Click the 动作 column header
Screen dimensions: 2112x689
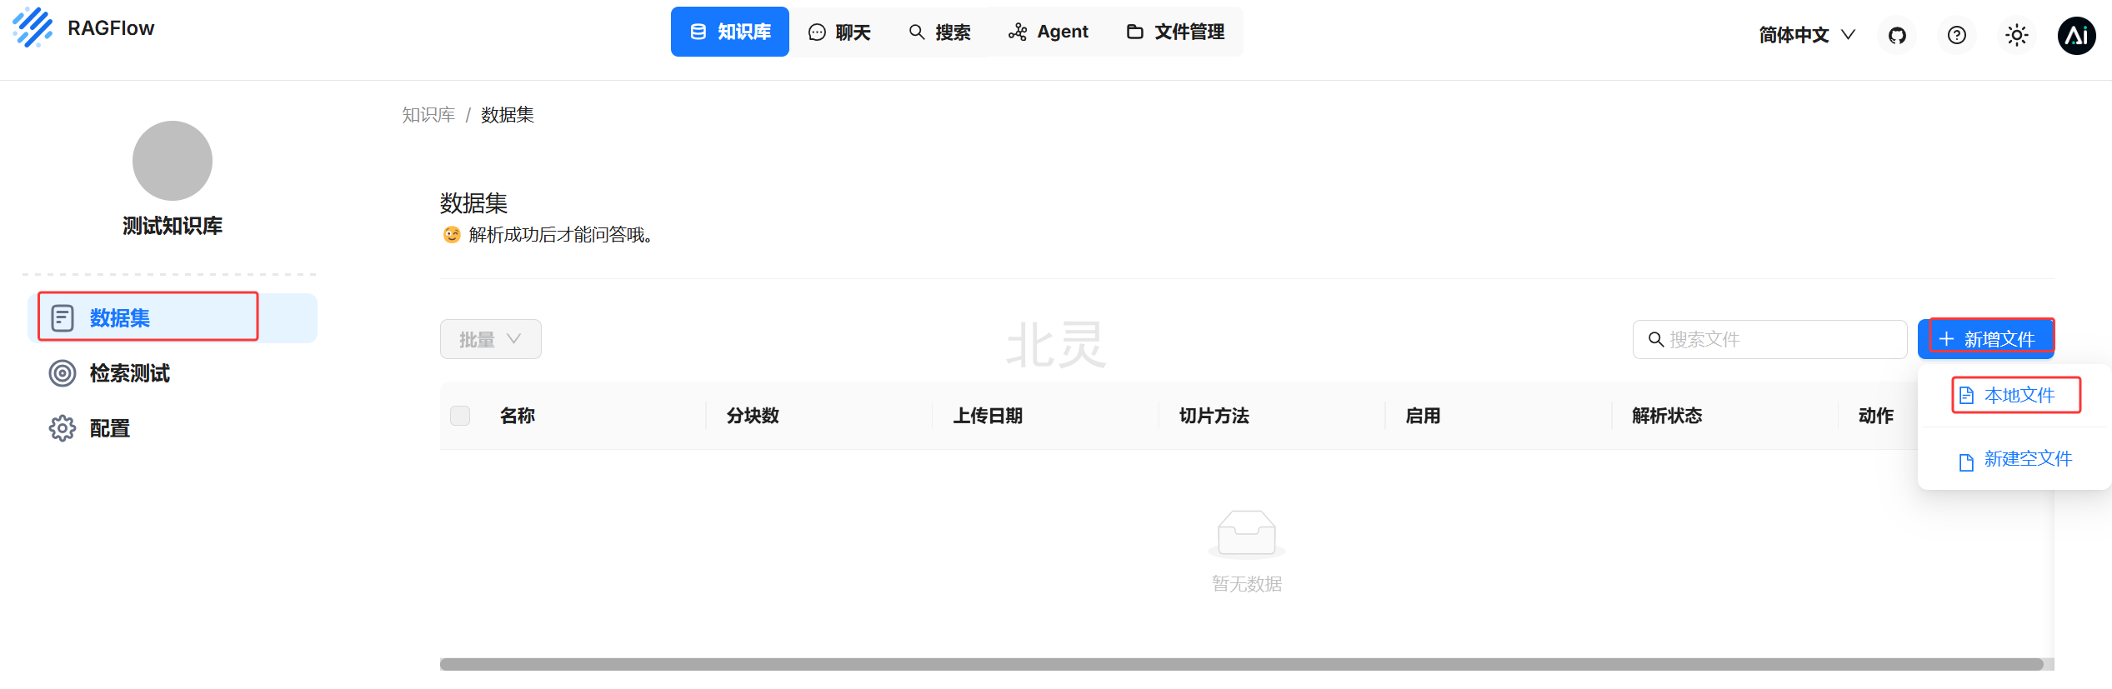click(1876, 416)
